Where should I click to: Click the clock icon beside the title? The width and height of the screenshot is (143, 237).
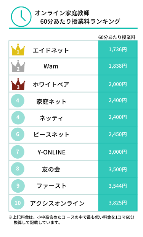21,16
